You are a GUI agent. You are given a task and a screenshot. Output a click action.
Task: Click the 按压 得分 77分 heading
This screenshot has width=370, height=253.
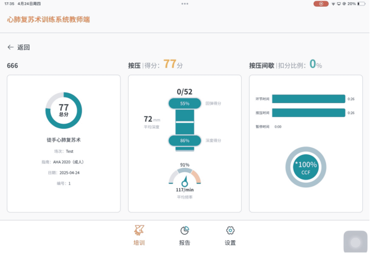coord(155,64)
